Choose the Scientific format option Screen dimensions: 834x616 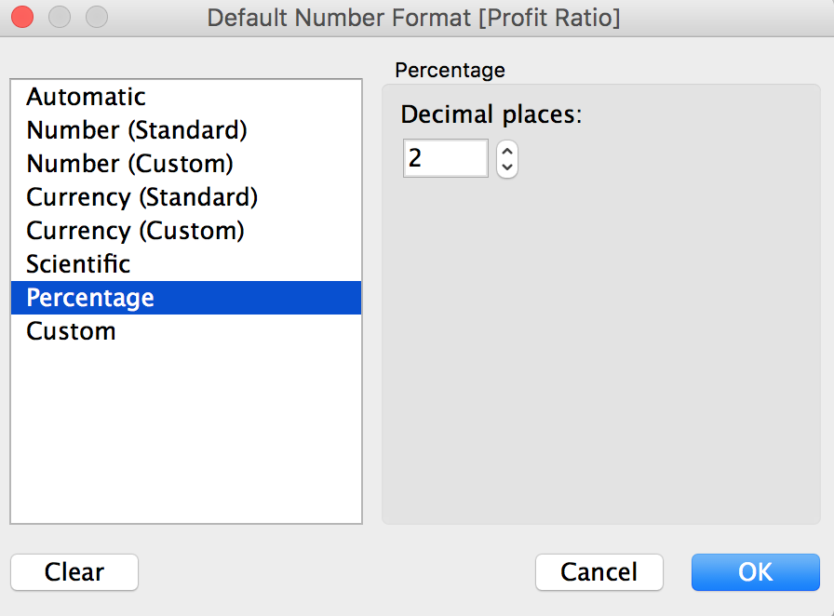(78, 264)
